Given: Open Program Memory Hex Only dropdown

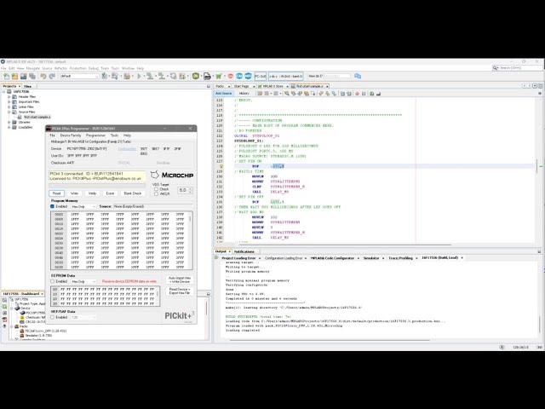Looking at the screenshot, I should point(83,206).
